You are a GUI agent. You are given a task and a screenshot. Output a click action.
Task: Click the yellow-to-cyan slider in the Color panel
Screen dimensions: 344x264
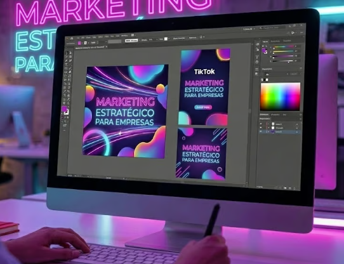[x=283, y=51]
